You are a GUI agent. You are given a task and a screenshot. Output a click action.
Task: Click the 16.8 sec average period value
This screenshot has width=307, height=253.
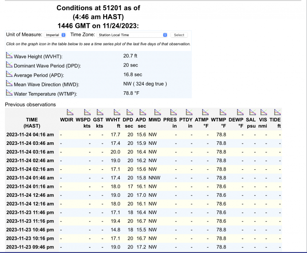(x=133, y=74)
